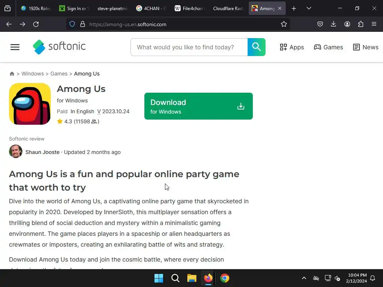Click the Softonic review label

click(27, 139)
